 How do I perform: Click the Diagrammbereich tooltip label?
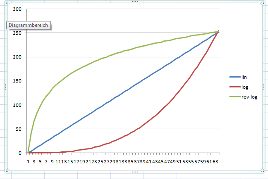pos(29,25)
